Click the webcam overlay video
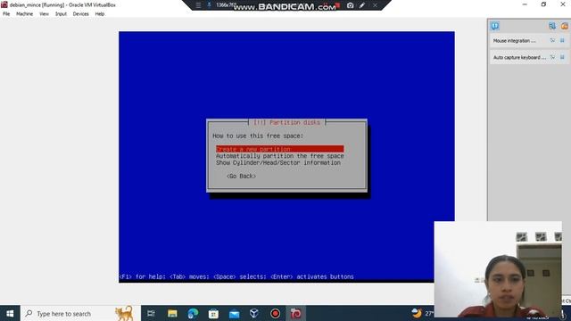The height and width of the screenshot is (321, 571). pos(498,269)
